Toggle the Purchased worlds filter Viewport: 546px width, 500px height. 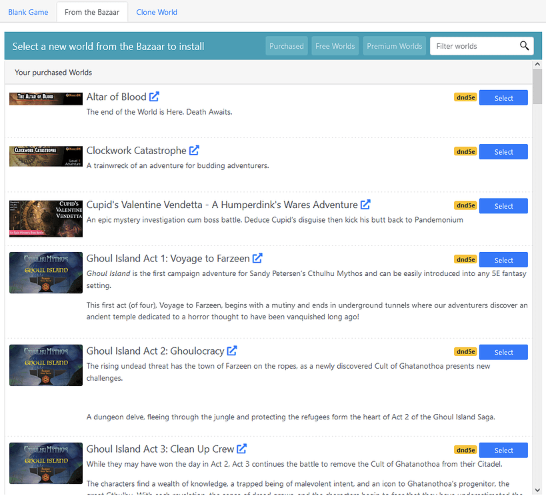point(287,46)
